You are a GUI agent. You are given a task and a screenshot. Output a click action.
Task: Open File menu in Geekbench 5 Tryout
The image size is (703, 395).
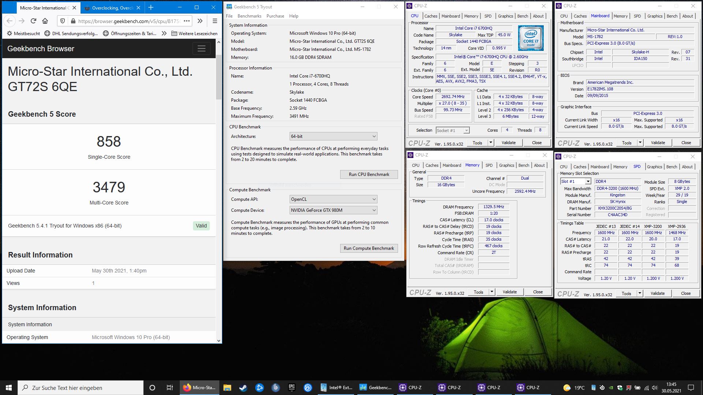229,16
